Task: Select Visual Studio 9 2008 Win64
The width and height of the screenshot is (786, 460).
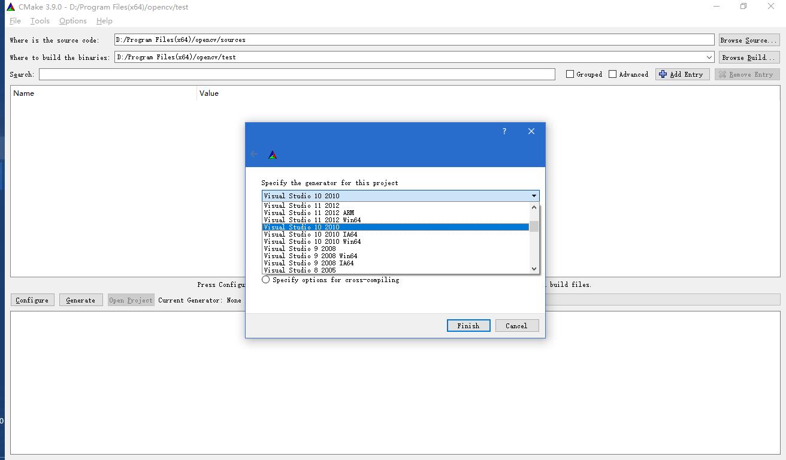Action: pos(396,256)
